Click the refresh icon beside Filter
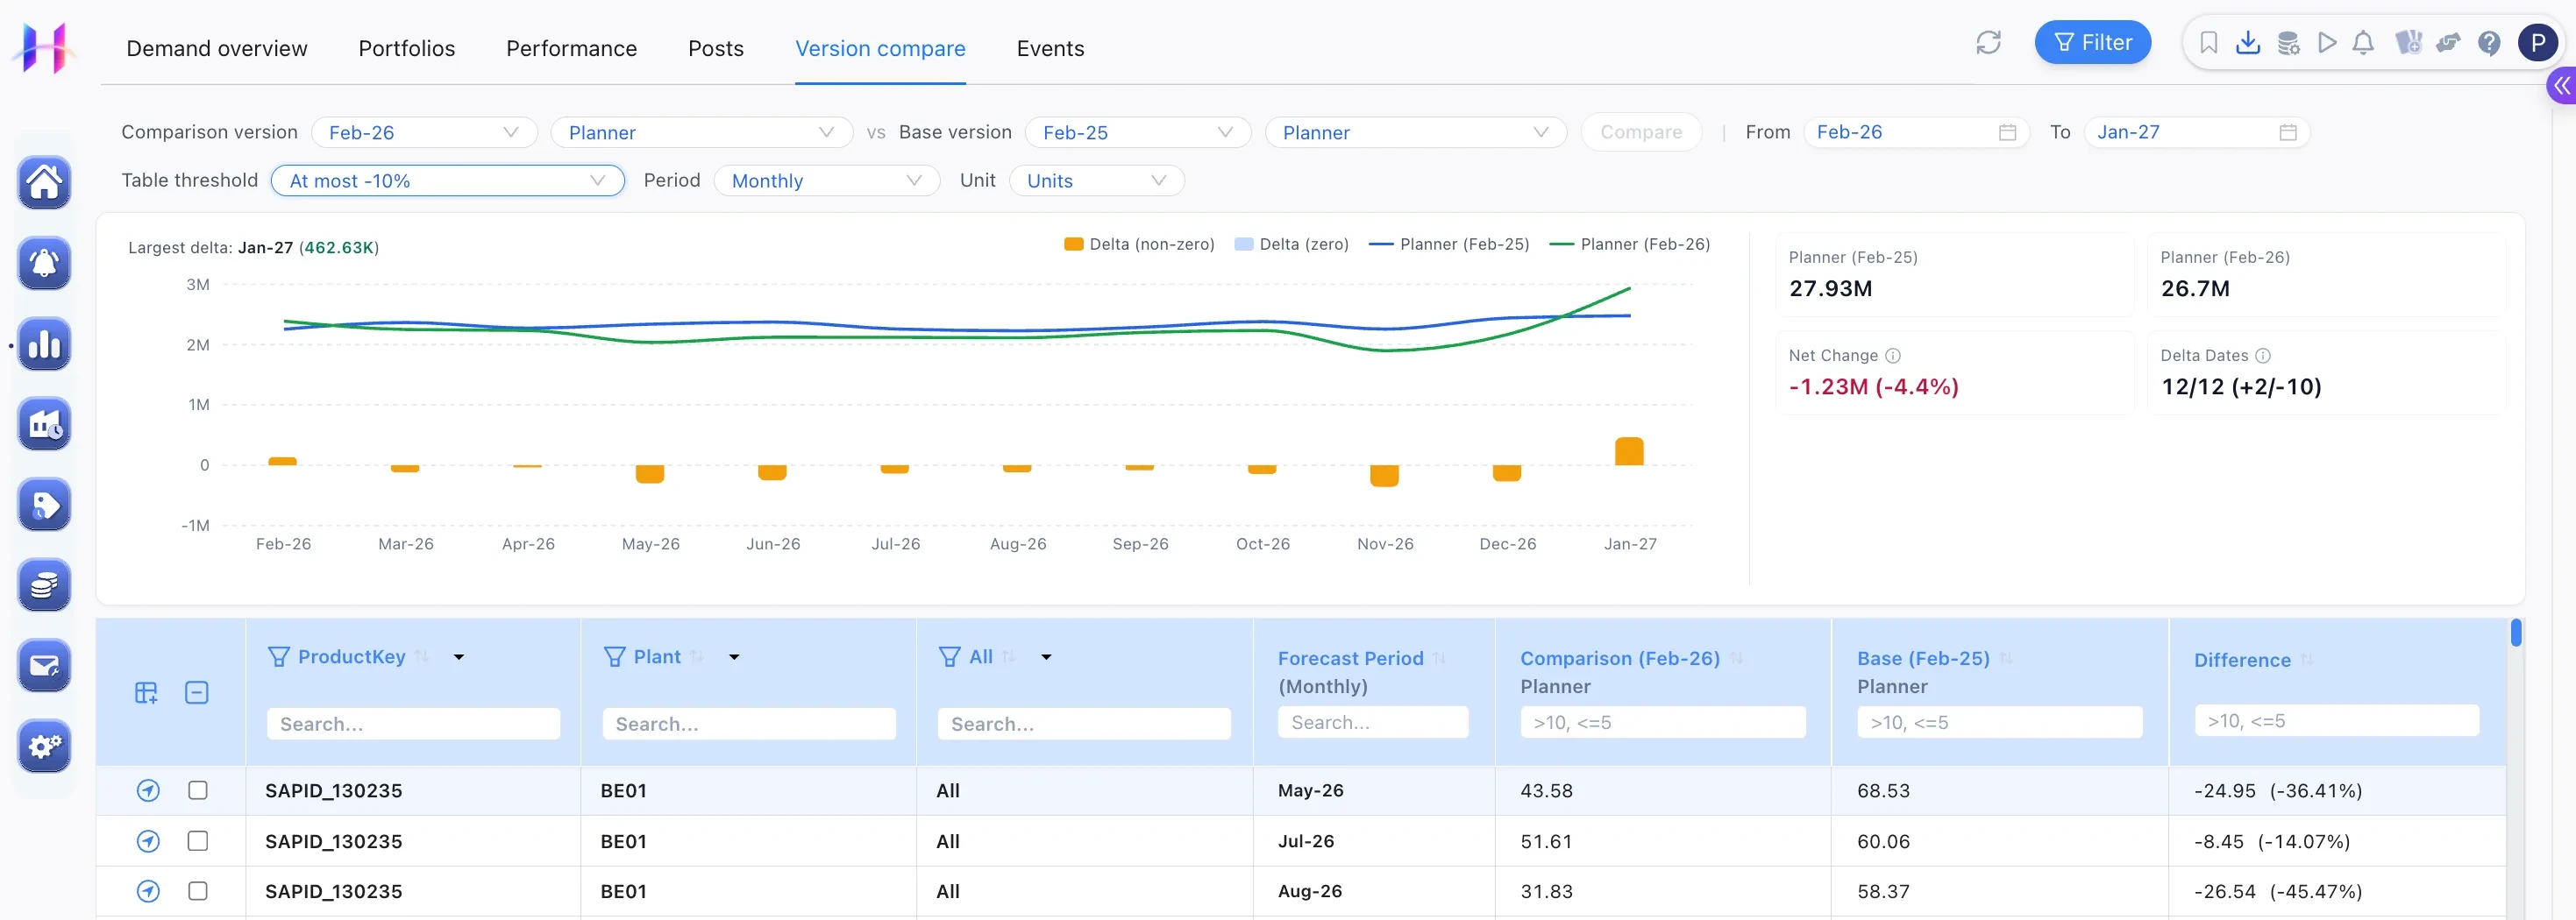 coord(1988,43)
